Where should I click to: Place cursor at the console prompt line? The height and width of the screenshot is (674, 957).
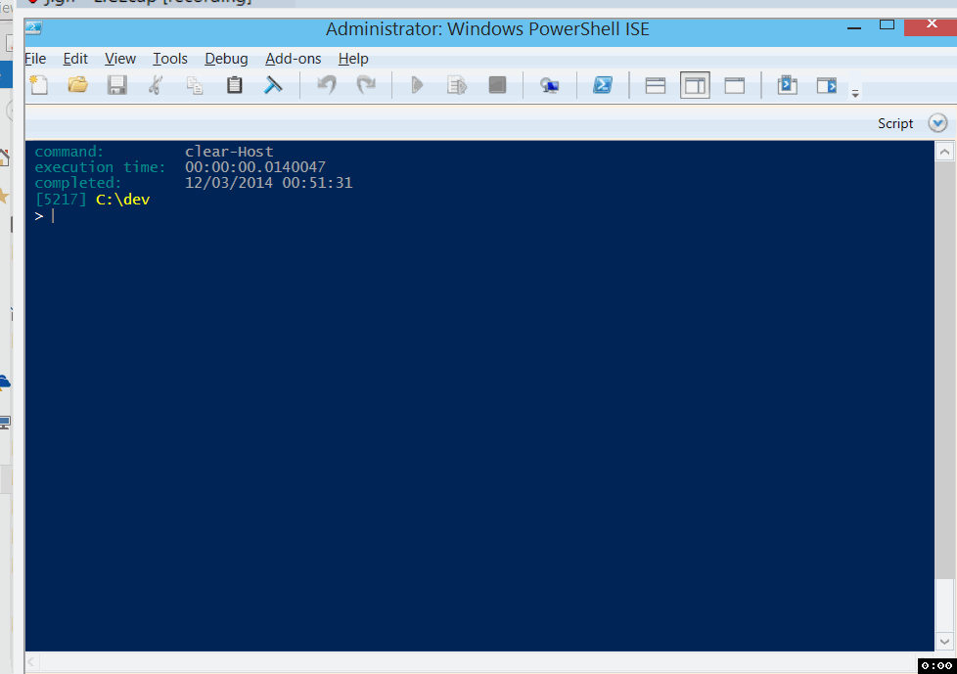[479, 216]
